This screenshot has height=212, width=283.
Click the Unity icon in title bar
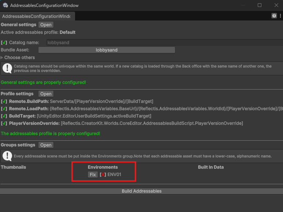click(x=5, y=5)
